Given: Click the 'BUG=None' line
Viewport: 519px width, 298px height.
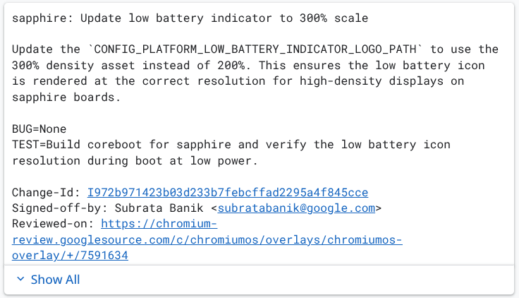Looking at the screenshot, I should [39, 129].
